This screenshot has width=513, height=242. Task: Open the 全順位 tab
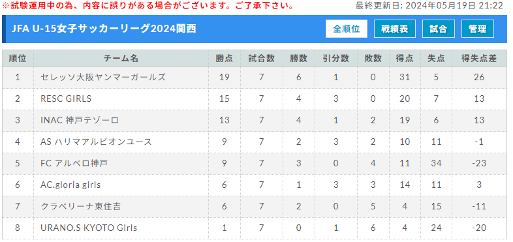tap(346, 29)
